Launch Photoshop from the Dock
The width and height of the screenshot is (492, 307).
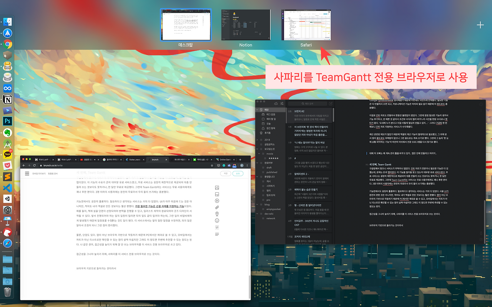click(7, 122)
